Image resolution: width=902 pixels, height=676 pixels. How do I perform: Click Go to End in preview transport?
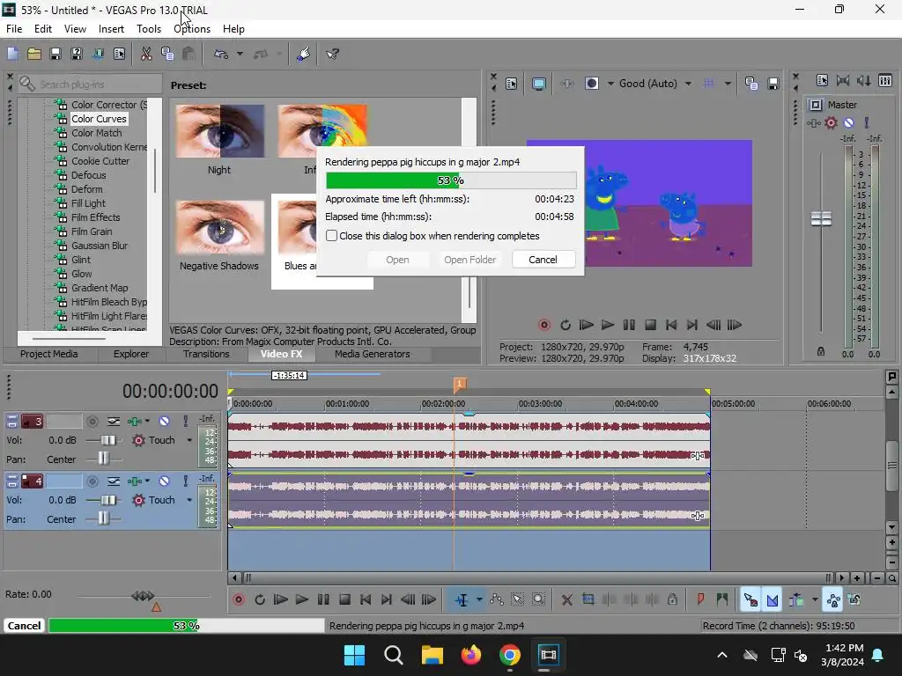pyautogui.click(x=692, y=325)
